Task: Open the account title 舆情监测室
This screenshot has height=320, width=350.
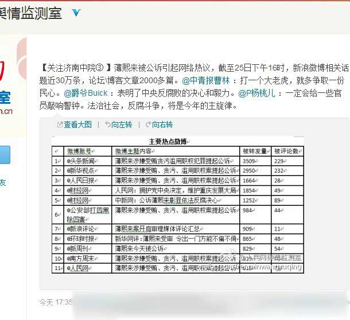Action: point(31,13)
